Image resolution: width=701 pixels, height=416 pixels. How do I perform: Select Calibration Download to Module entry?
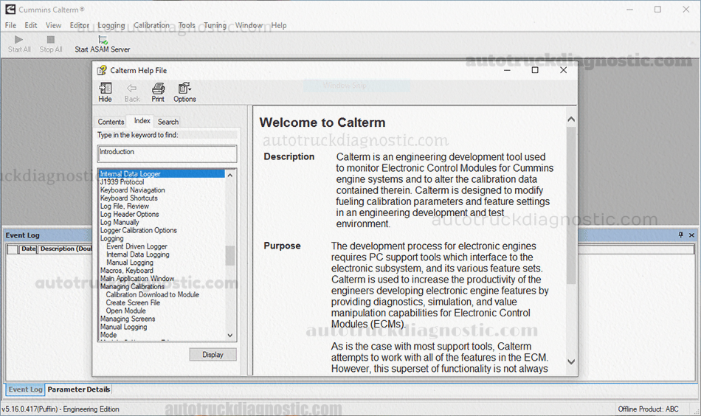pos(153,295)
